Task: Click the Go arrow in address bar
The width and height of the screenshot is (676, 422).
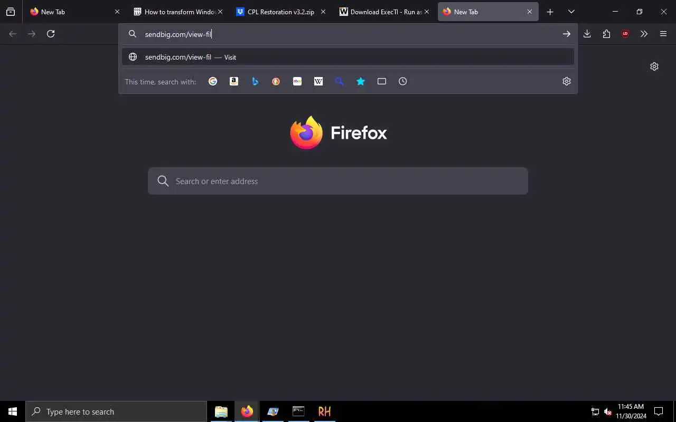Action: [x=566, y=34]
